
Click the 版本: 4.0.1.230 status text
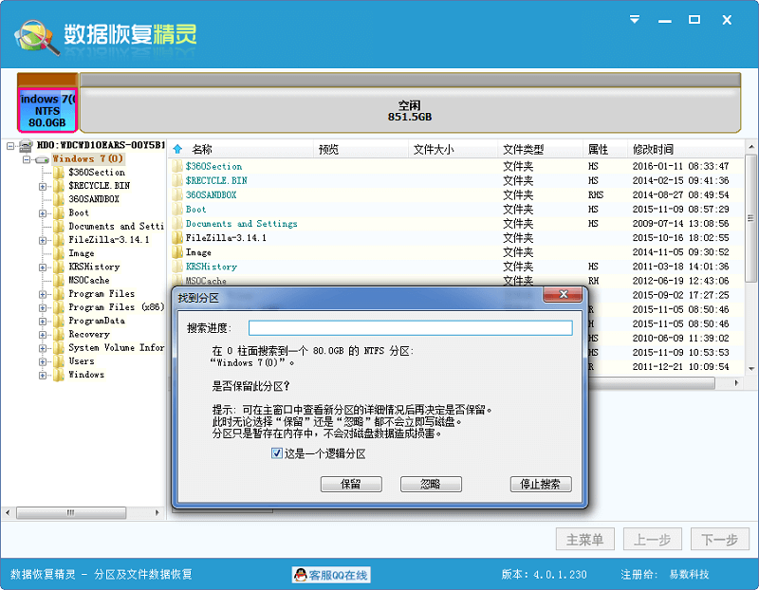[544, 575]
